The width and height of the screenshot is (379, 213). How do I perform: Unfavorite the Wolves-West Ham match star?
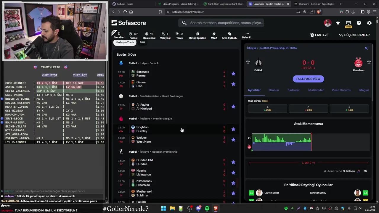pyautogui.click(x=233, y=140)
